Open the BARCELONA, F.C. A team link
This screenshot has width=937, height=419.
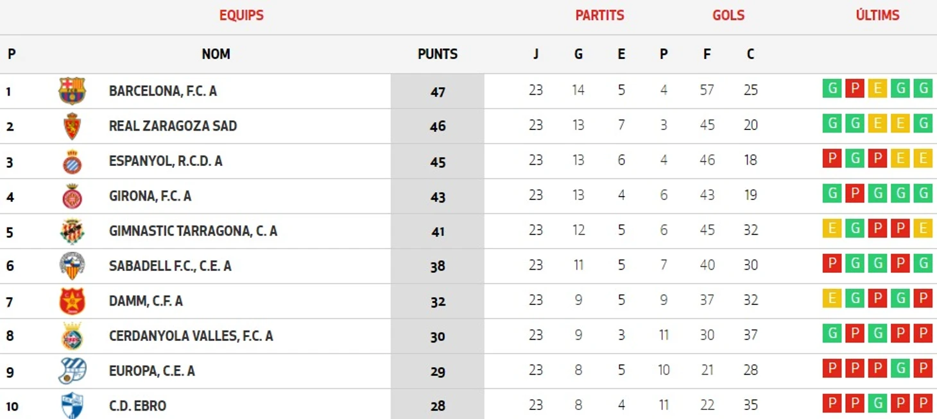[163, 91]
